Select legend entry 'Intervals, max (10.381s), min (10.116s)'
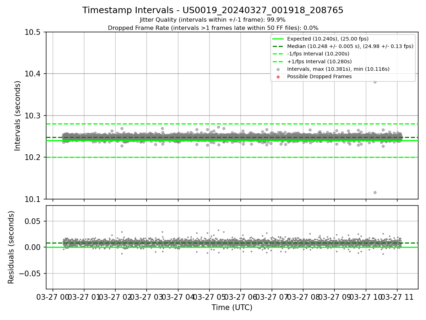 pyautogui.click(x=338, y=69)
